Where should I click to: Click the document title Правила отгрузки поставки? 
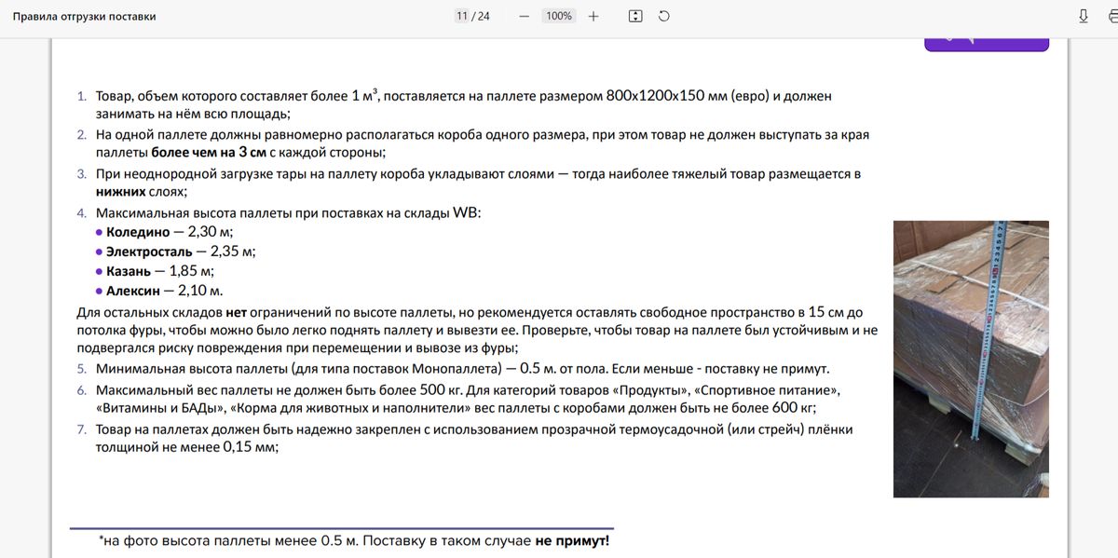click(84, 17)
